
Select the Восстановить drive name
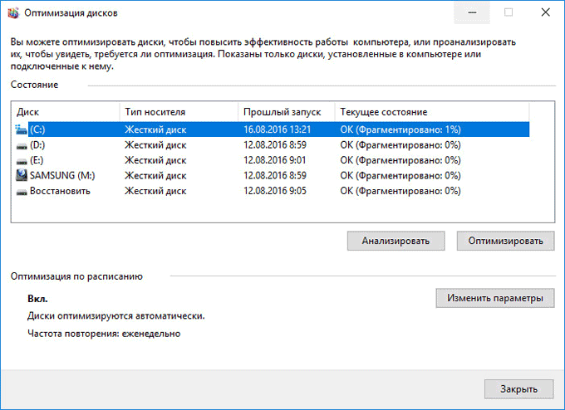click(60, 191)
